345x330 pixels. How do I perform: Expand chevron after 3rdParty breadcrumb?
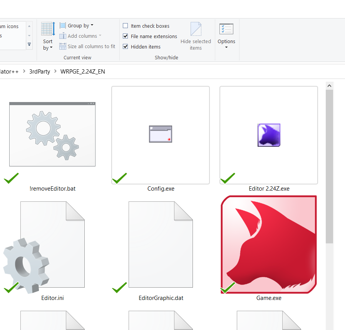point(55,71)
